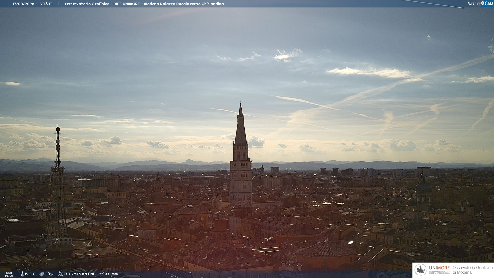Click the 0.0 mm rainfall reading
This screenshot has height=278, width=494.
[x=111, y=274]
